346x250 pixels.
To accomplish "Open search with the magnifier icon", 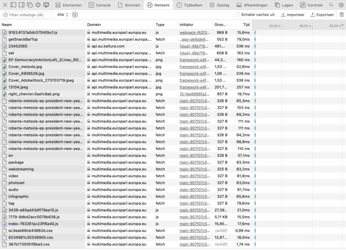I will (x=331, y=5).
